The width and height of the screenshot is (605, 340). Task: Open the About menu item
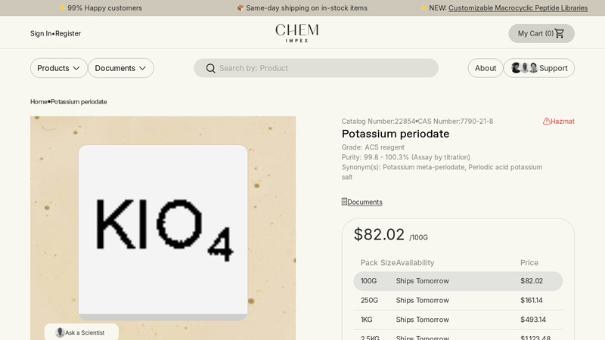tap(486, 68)
